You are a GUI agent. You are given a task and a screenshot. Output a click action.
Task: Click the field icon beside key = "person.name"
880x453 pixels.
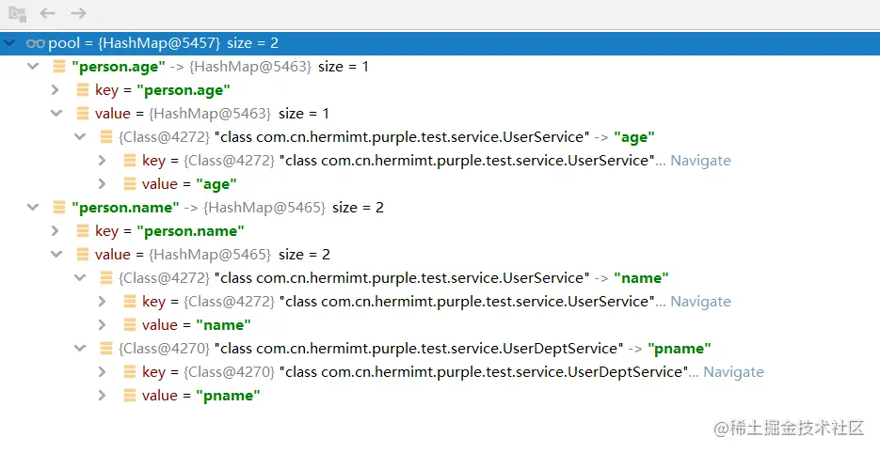click(83, 231)
